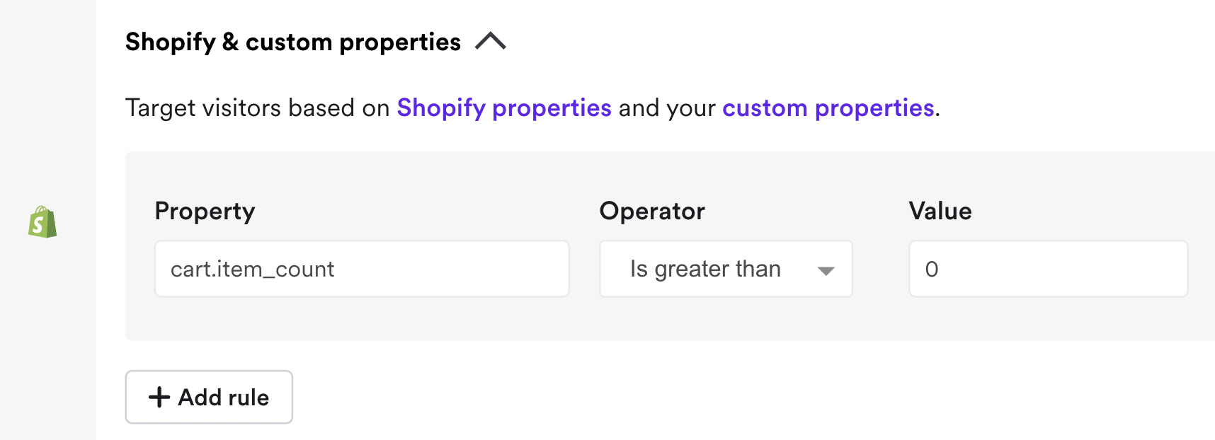Click the cart.item_count text in Property
This screenshot has width=1215, height=440.
tap(252, 269)
